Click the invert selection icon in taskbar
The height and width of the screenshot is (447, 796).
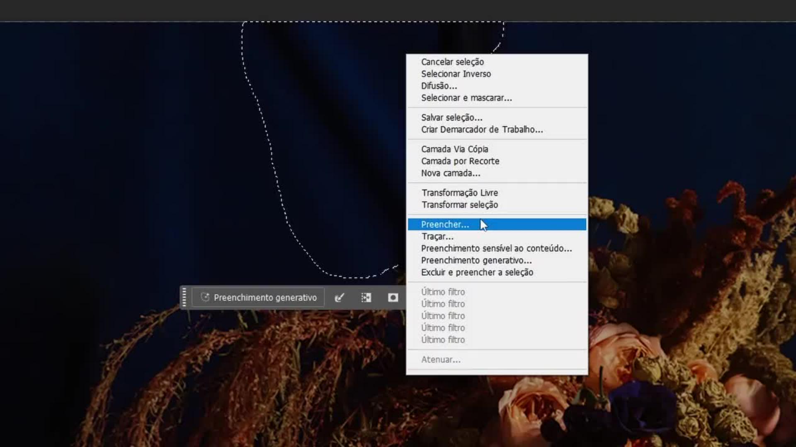tap(366, 298)
